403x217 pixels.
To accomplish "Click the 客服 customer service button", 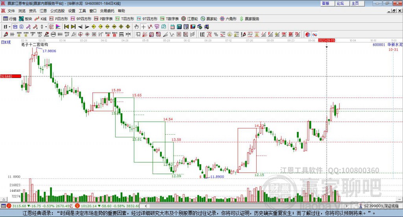I will [327, 3].
